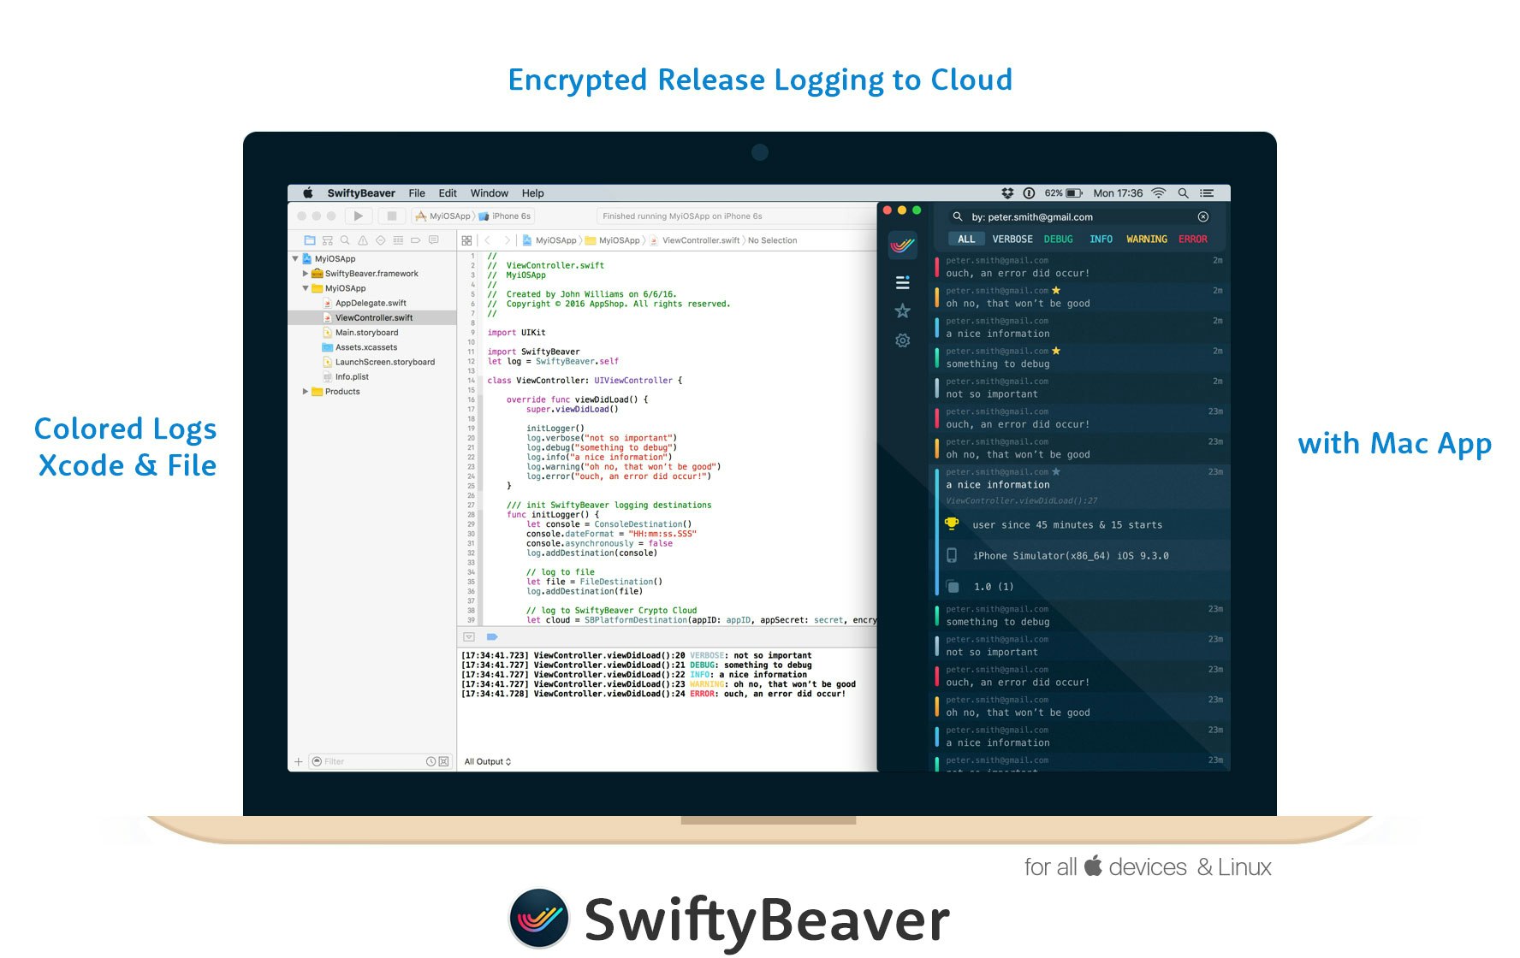Filter logs by DEBUG level
Viewport: 1520px width, 958px height.
pos(1058,239)
